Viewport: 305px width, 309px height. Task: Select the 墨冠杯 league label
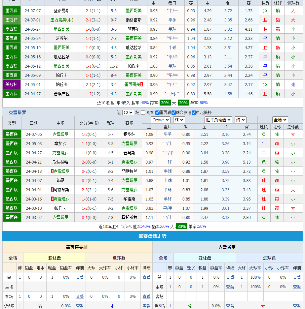(11, 19)
